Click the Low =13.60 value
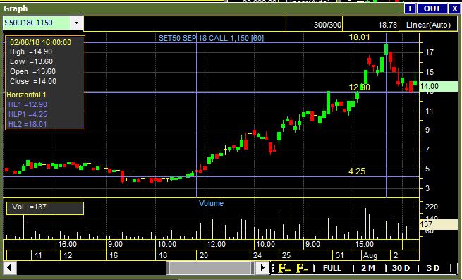 click(x=31, y=61)
